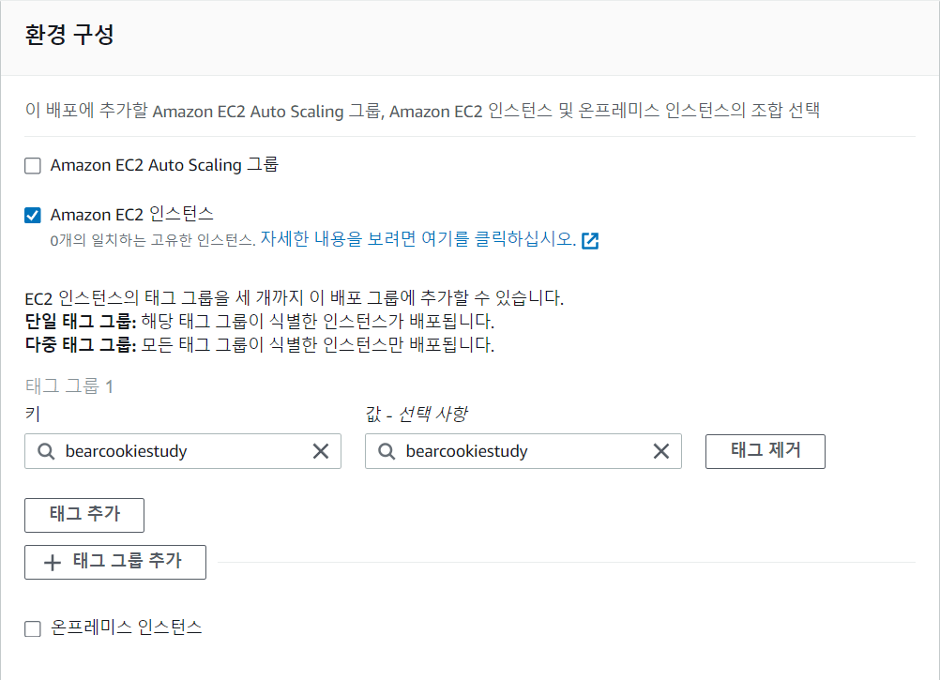Click the 태그 그룹 1 label
Screen dimensions: 940x680
[x=69, y=386]
